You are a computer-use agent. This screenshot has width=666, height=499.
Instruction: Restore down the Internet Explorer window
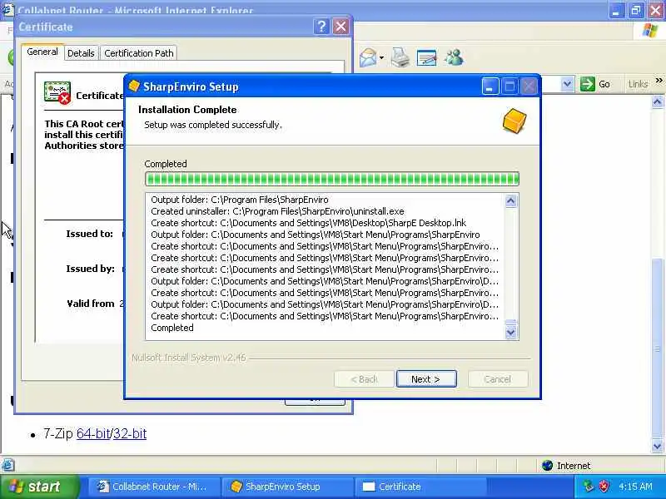(635, 9)
